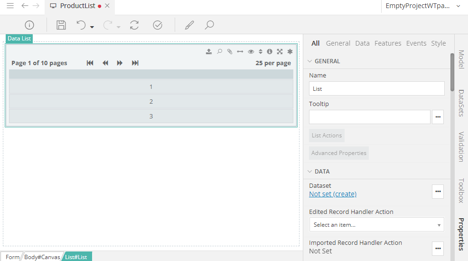Go to the last page of list
The image size is (468, 261).
point(135,63)
